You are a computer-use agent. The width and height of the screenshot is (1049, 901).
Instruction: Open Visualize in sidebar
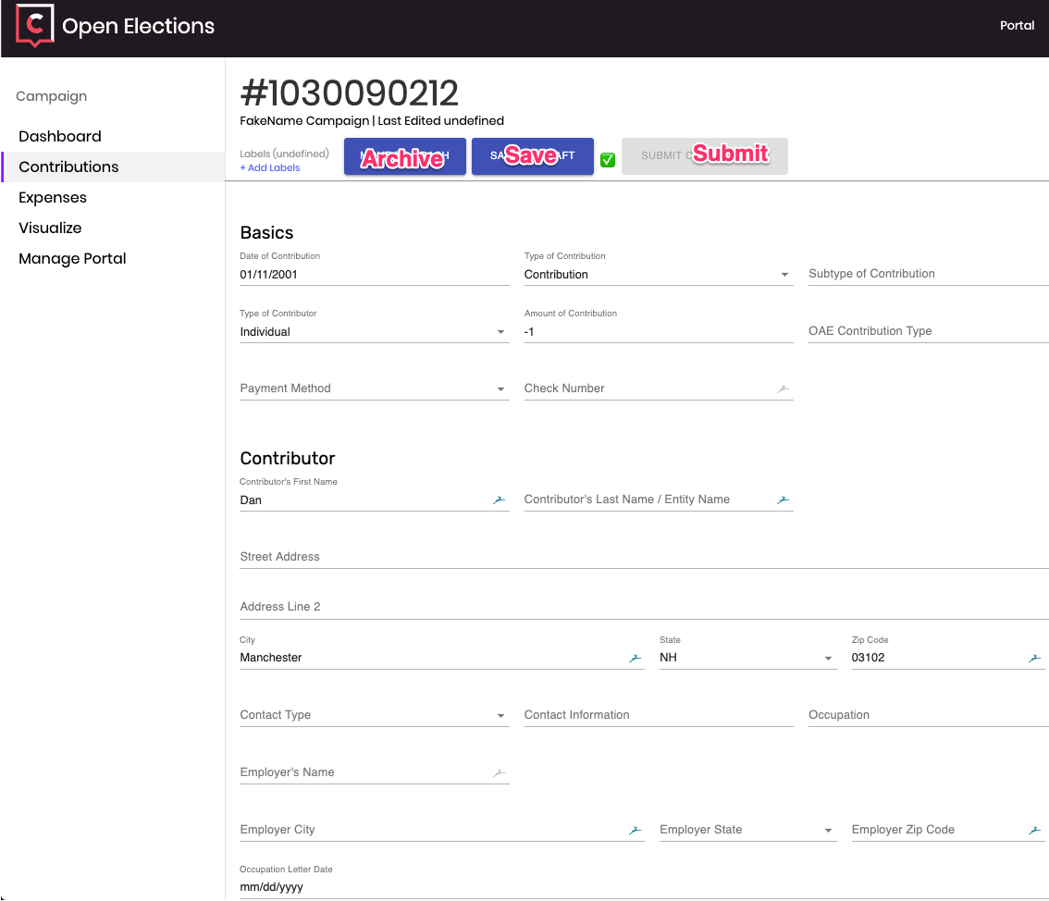pyautogui.click(x=50, y=228)
